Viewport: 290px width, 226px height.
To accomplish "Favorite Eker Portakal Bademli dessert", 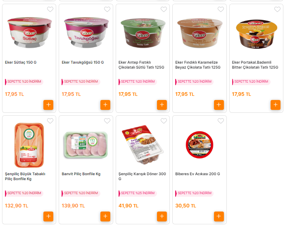I will [277, 9].
